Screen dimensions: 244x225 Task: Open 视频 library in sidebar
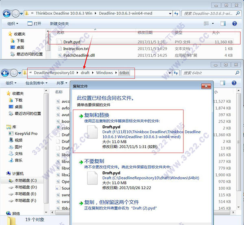tap(19, 140)
